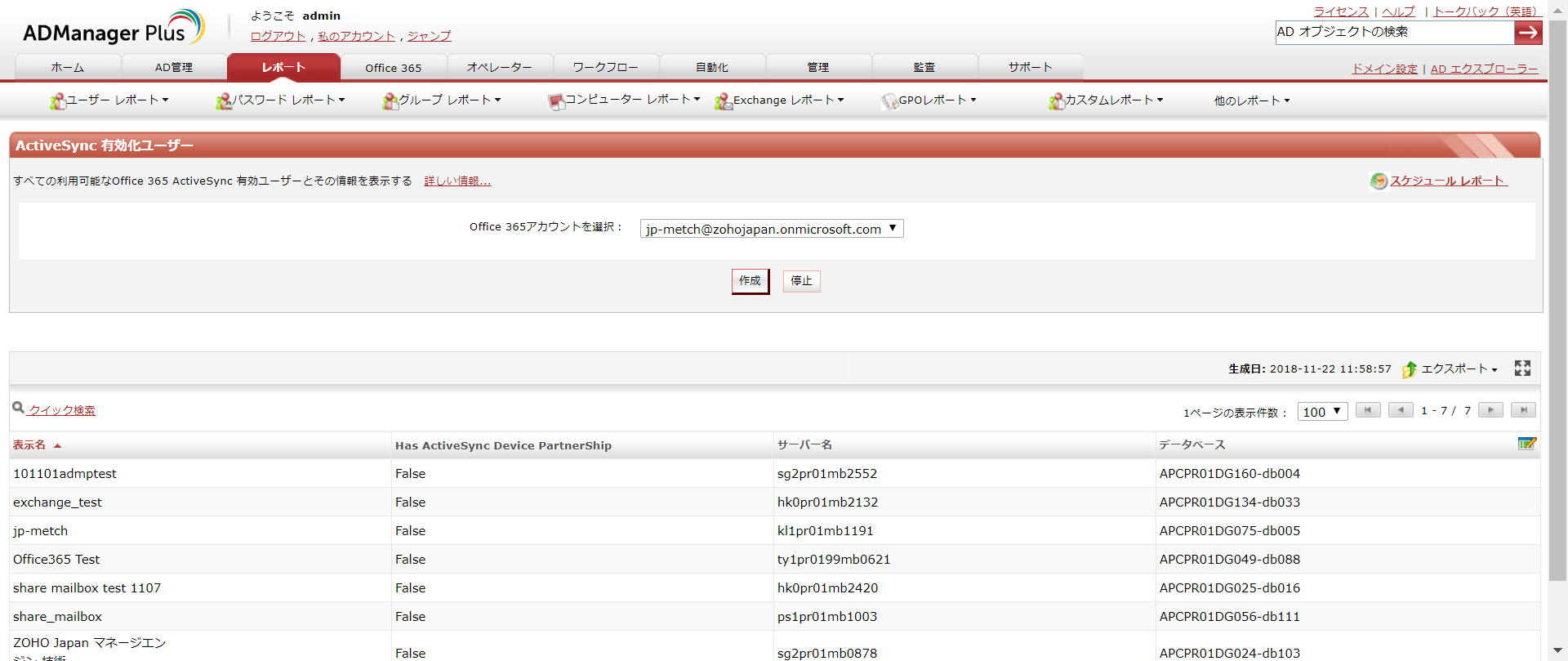Click the グループ レポート icon

(x=390, y=101)
